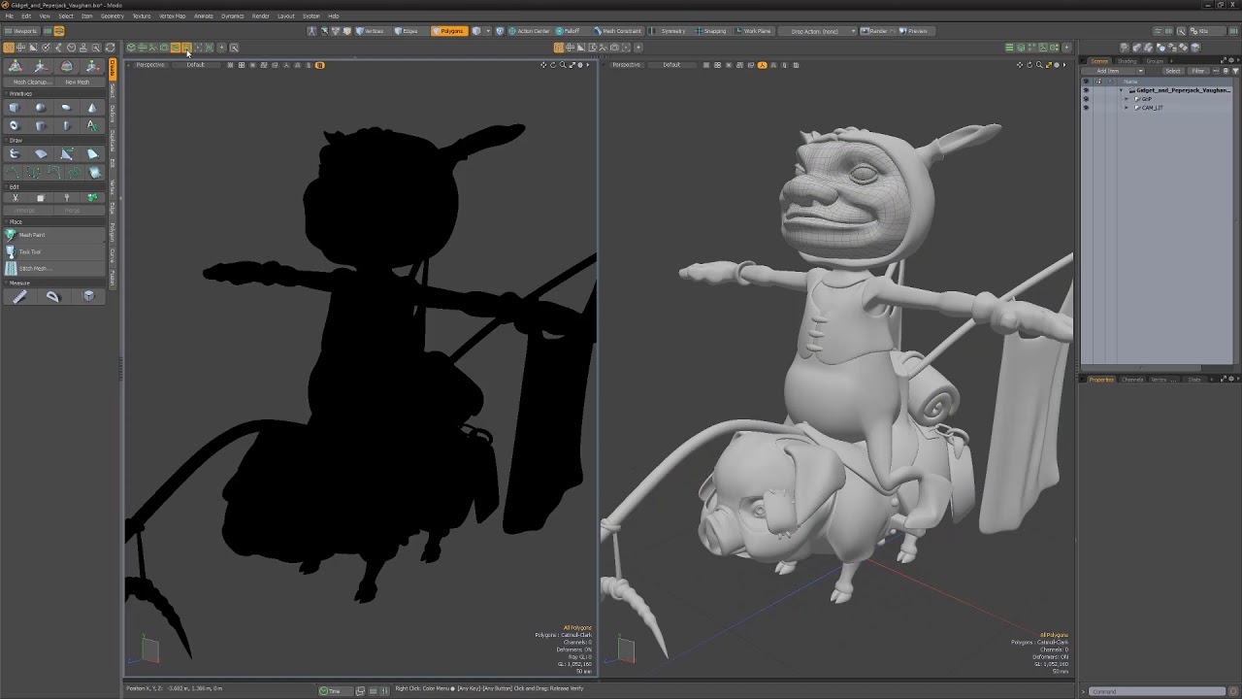This screenshot has height=699, width=1242.
Task: Select the spiral Tube draw tool
Action: (x=14, y=154)
